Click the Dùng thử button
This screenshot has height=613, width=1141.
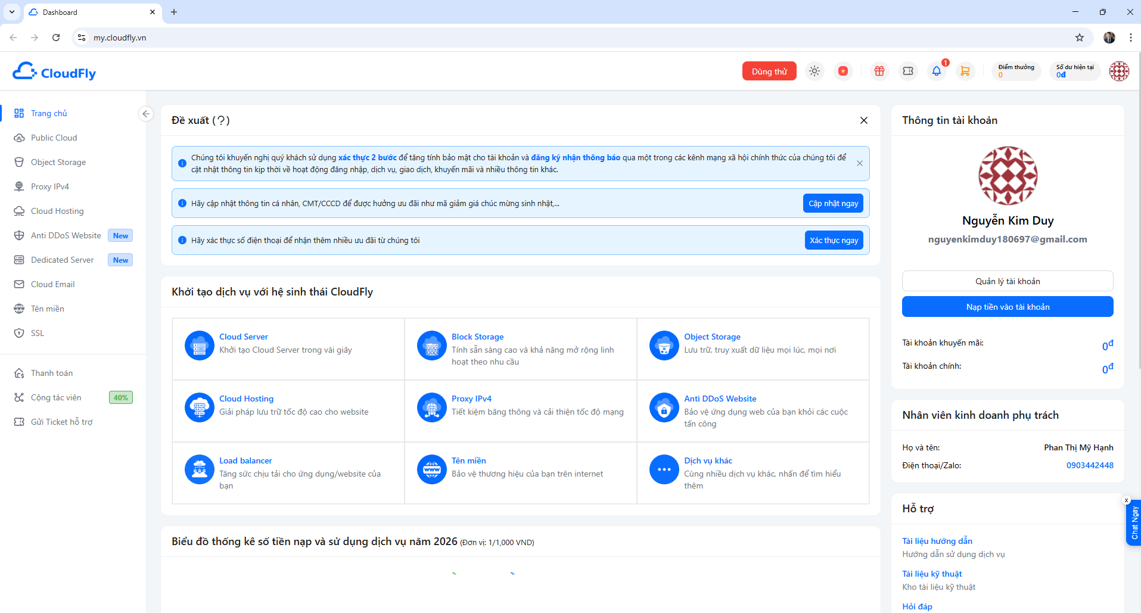click(769, 71)
